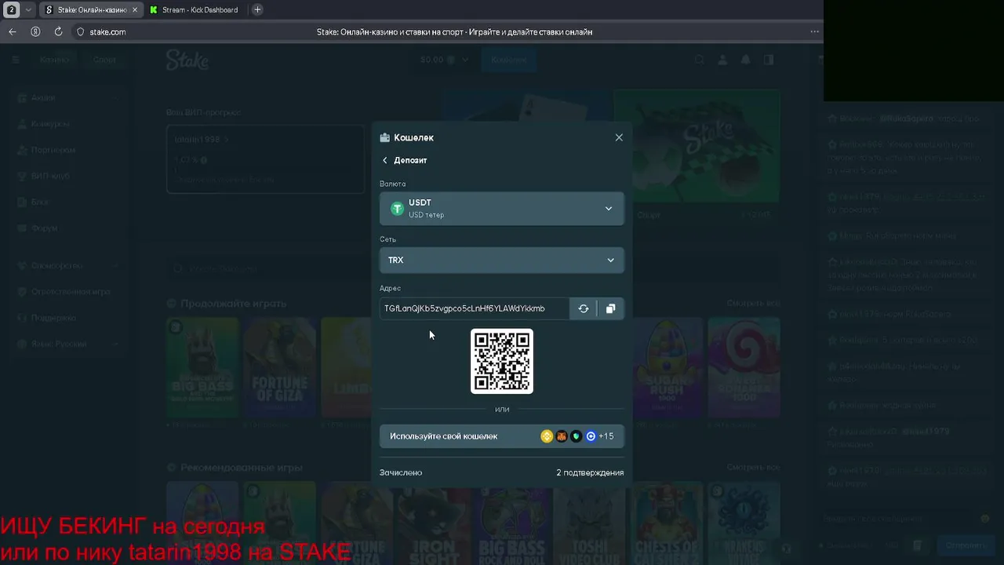Click the 2 подтверждения text
Image resolution: width=1004 pixels, height=565 pixels.
tap(590, 472)
